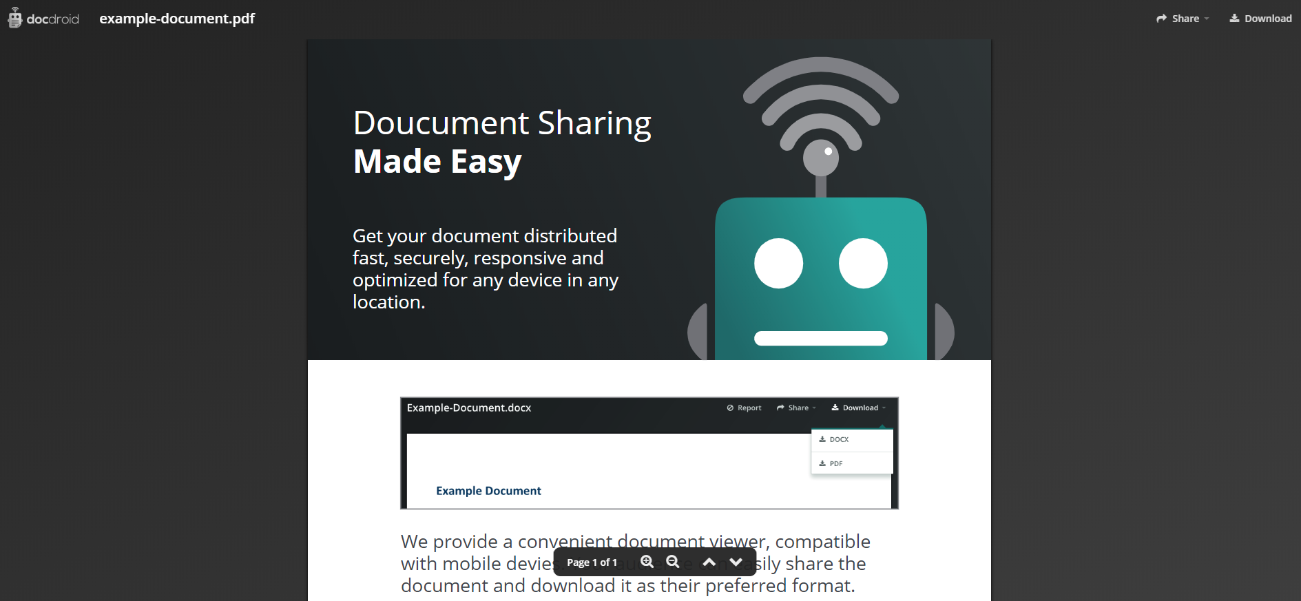Image resolution: width=1301 pixels, height=601 pixels.
Task: Select the 'Made Easy' bold heading
Action: click(437, 162)
